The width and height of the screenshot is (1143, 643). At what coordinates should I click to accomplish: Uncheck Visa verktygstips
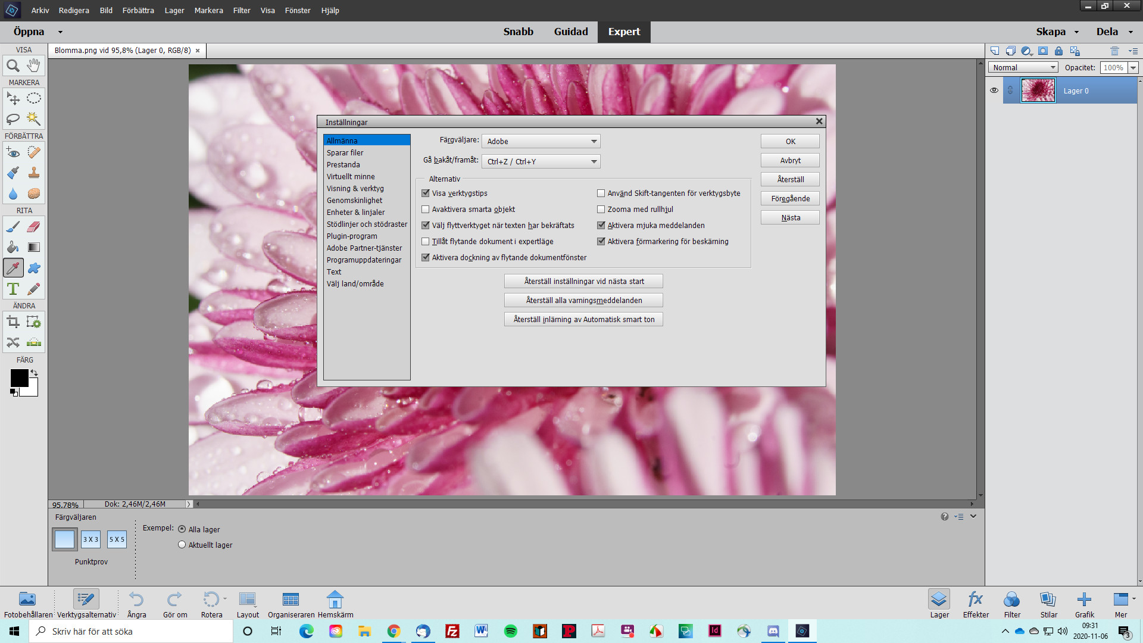point(425,193)
